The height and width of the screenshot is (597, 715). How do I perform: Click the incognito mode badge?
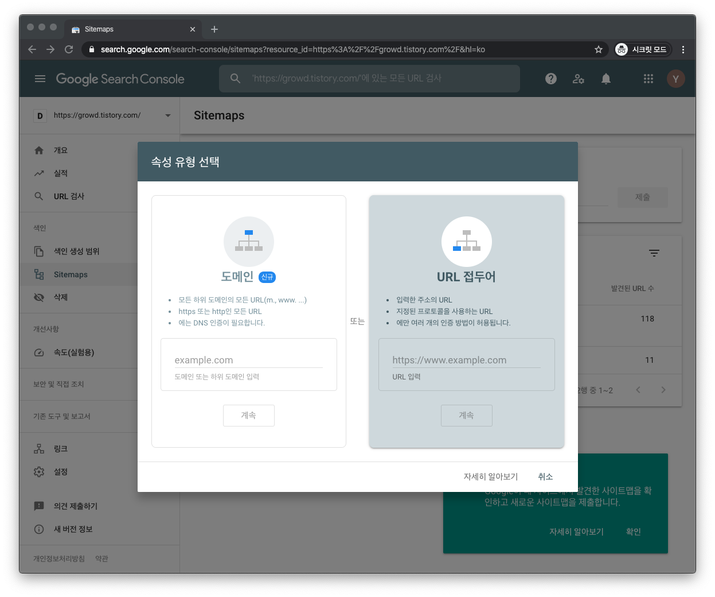643,49
